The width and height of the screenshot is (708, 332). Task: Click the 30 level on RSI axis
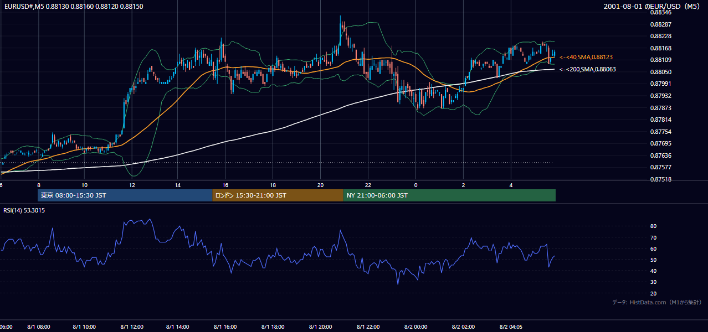(x=653, y=282)
